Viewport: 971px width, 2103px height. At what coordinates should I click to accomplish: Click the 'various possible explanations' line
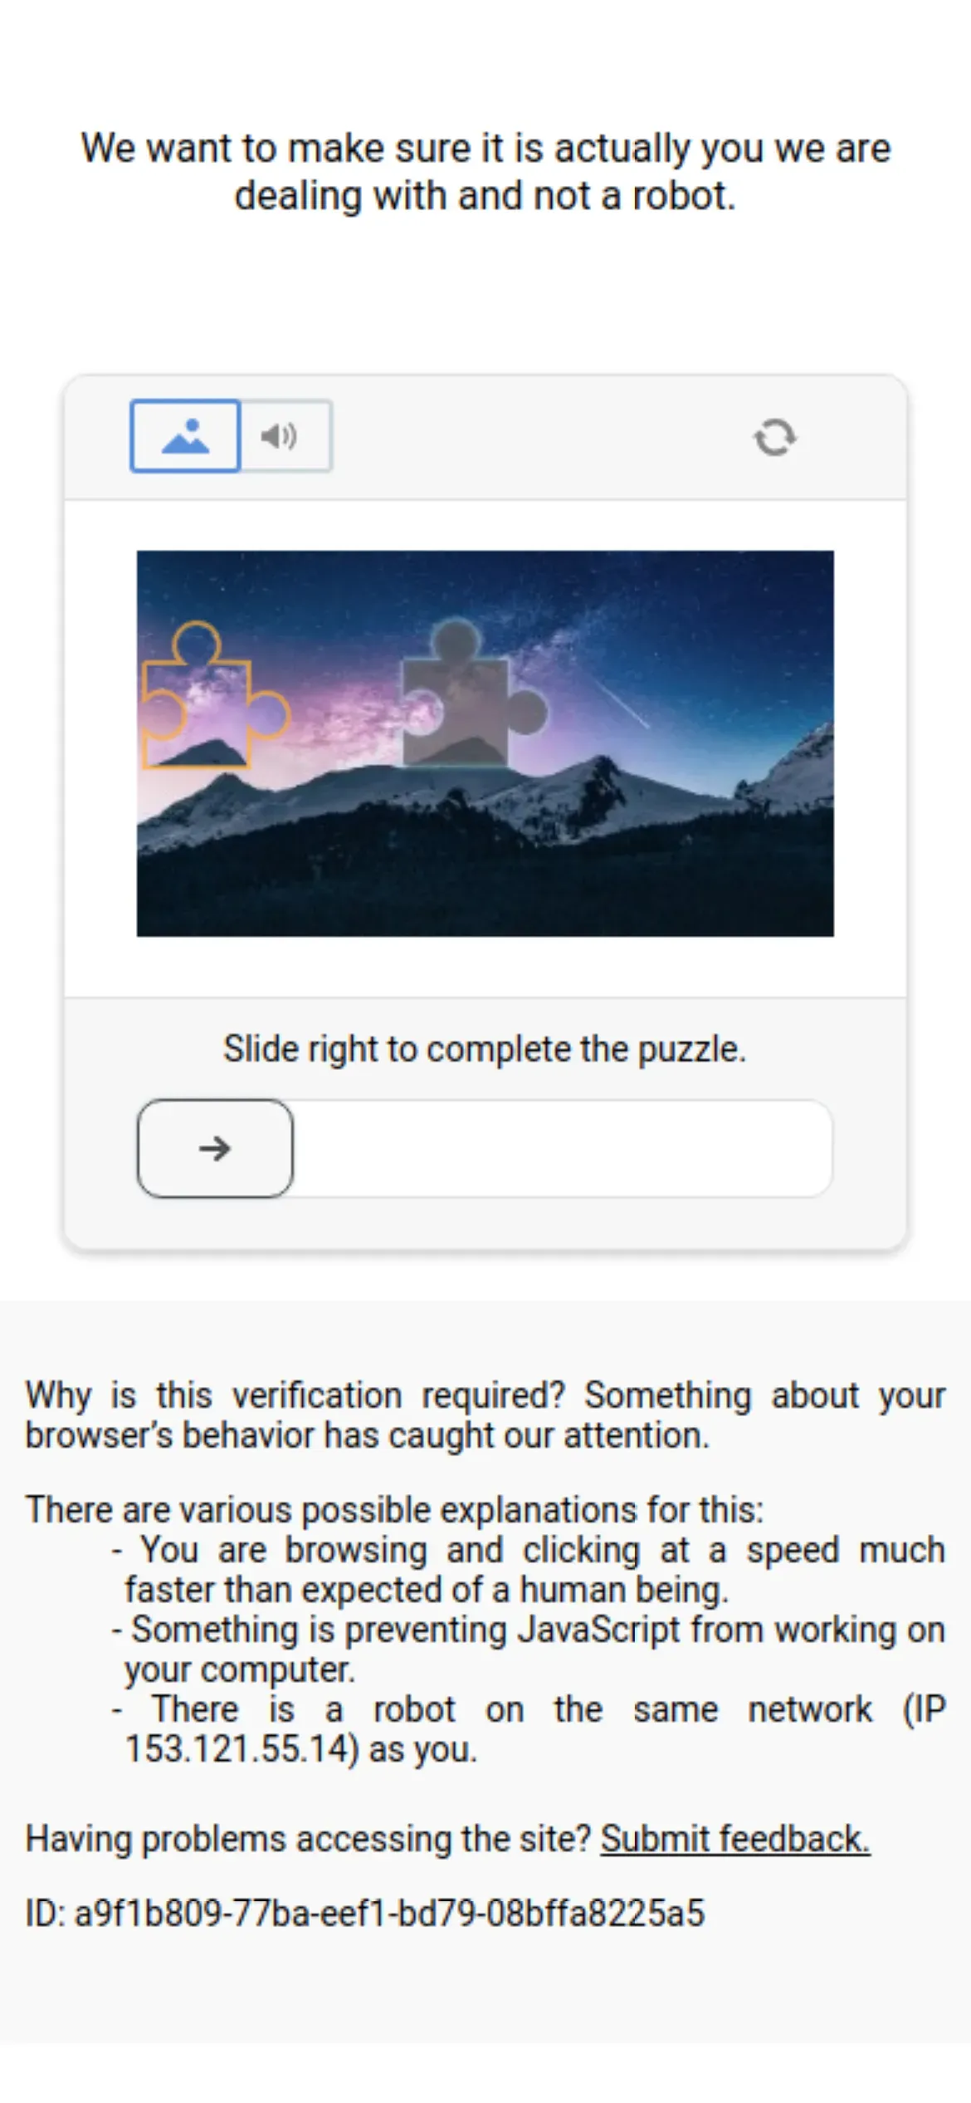pyautogui.click(x=394, y=1510)
